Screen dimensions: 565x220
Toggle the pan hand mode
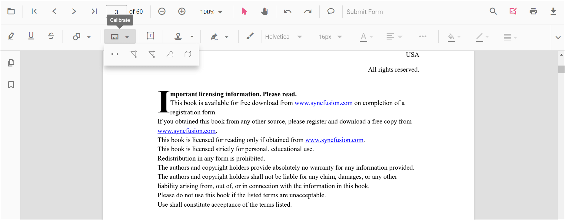[264, 12]
